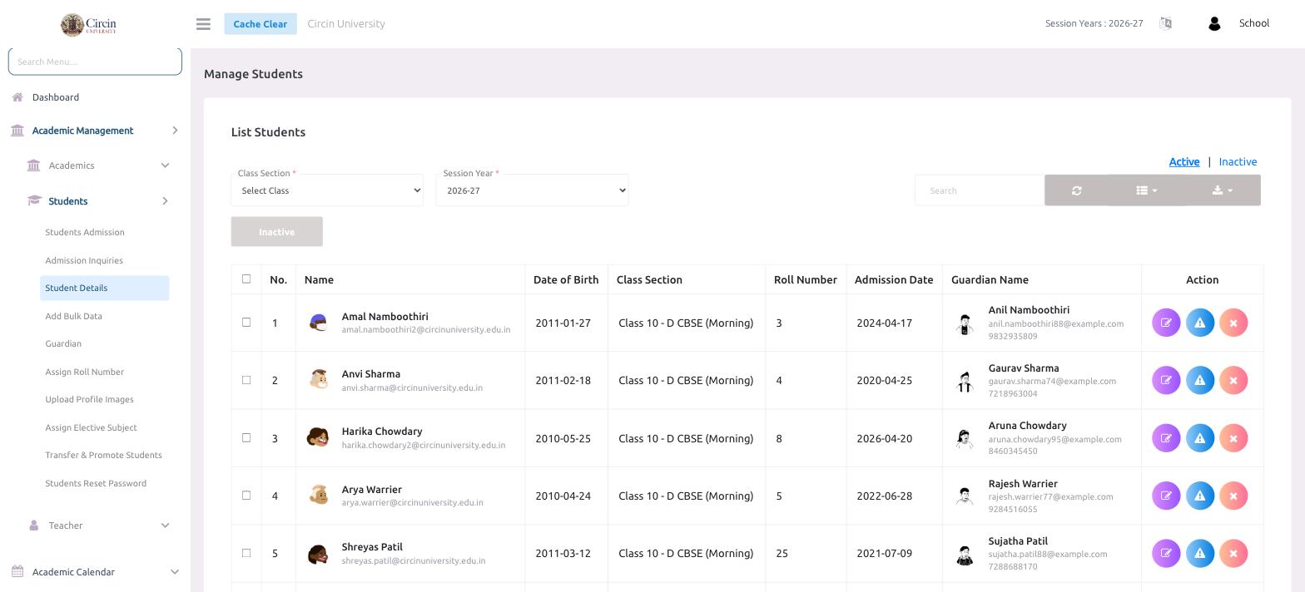Switch to Active students link
The image size is (1305, 592).
1184,162
